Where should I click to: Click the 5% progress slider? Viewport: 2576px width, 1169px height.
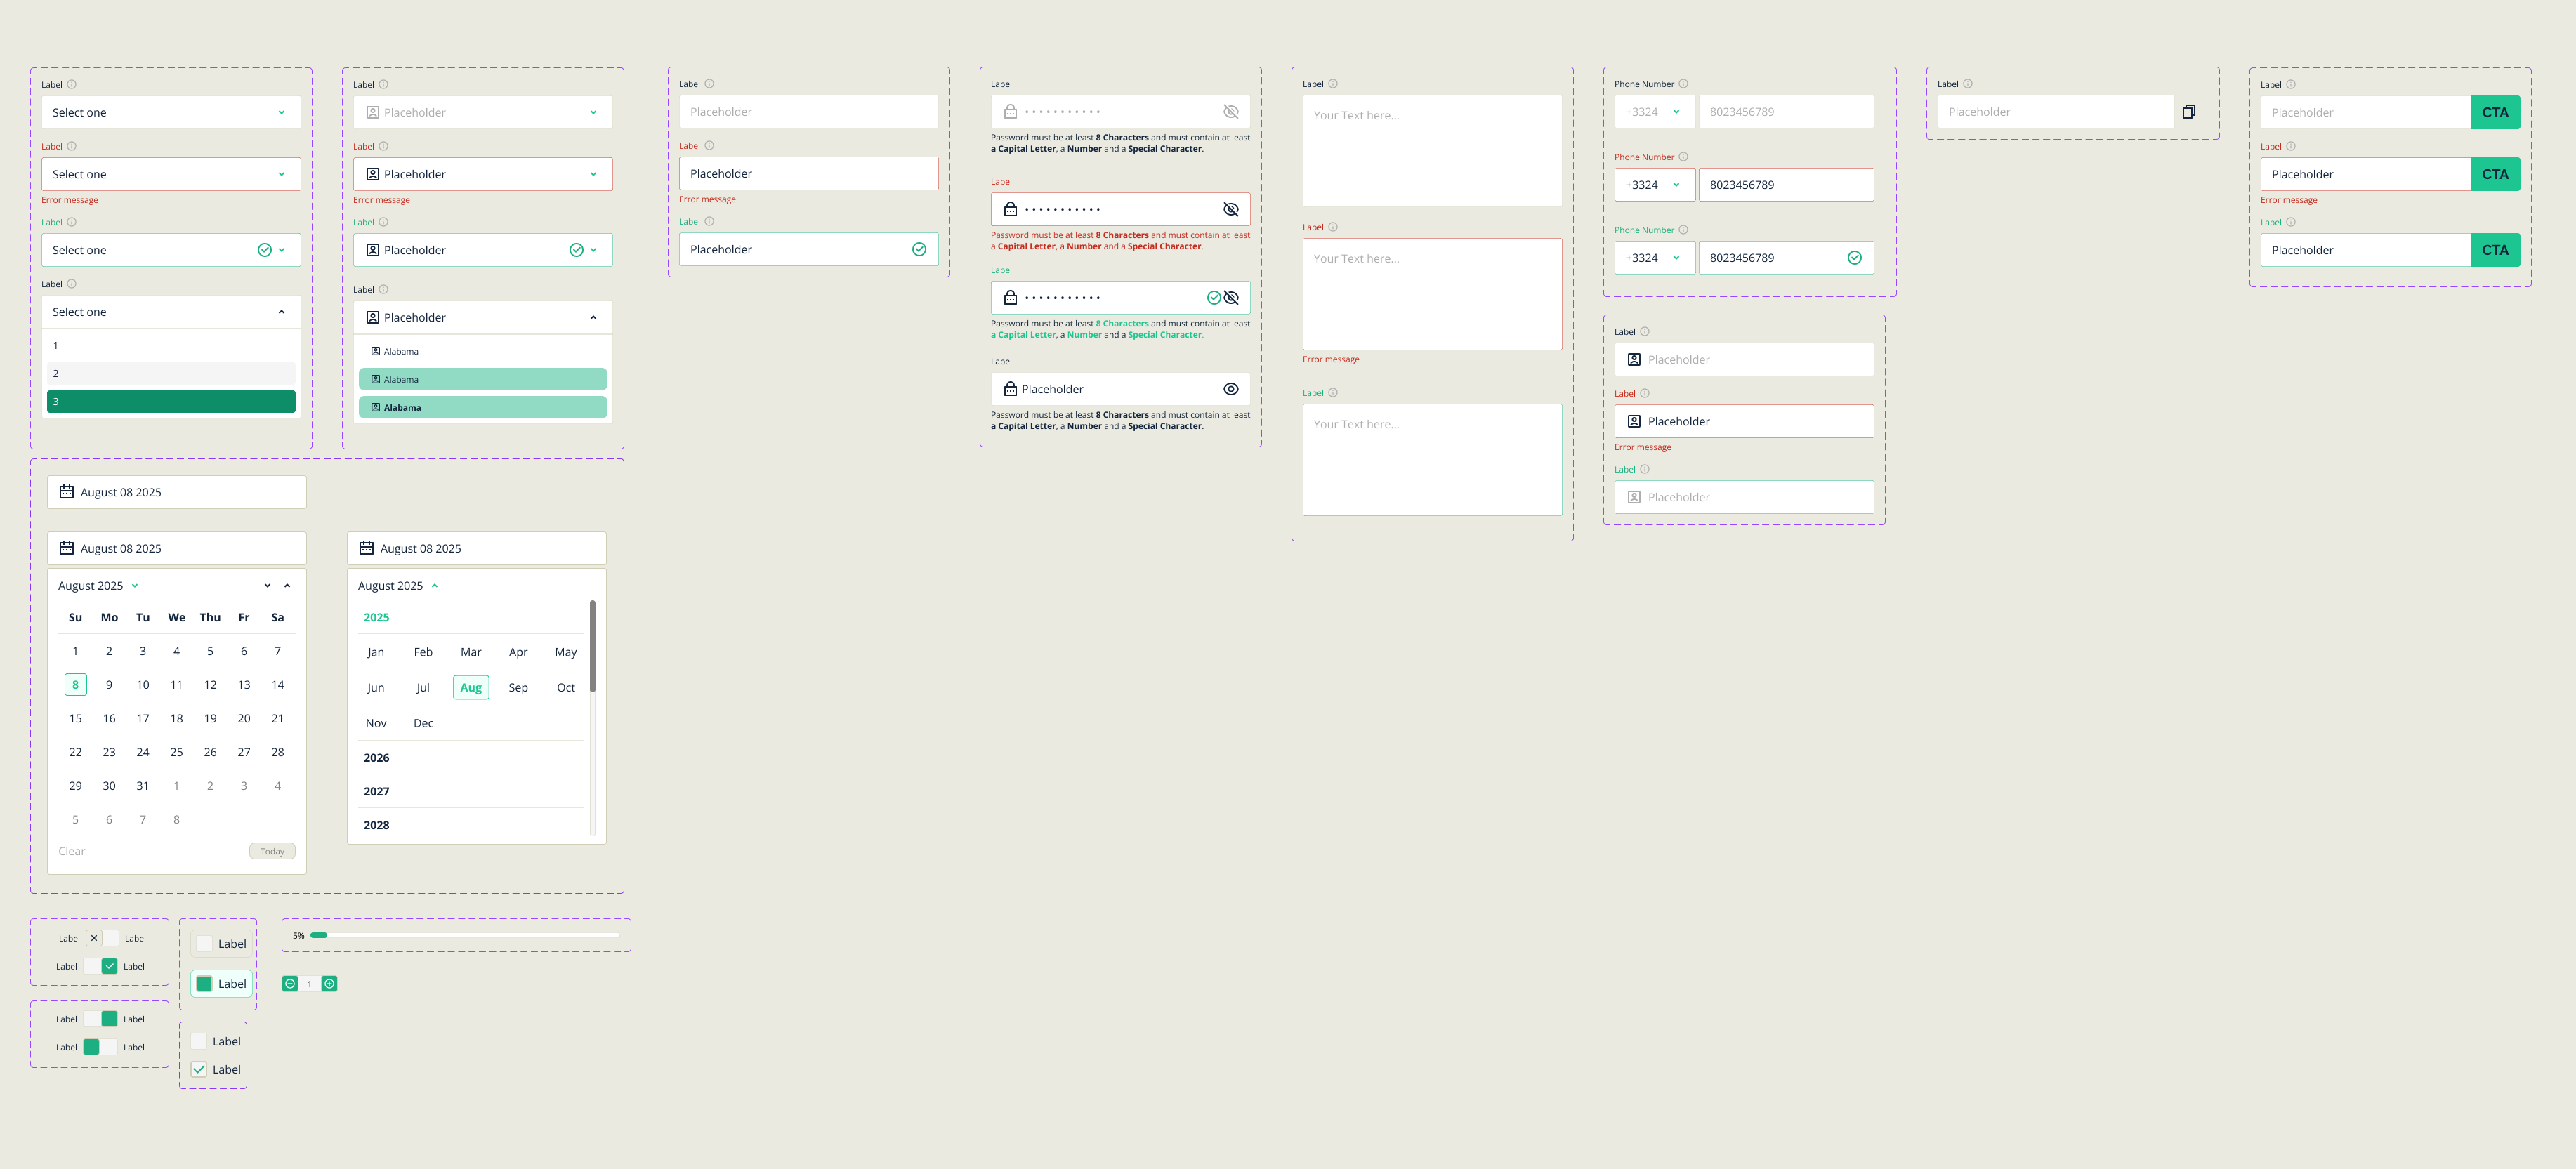pyautogui.click(x=319, y=935)
